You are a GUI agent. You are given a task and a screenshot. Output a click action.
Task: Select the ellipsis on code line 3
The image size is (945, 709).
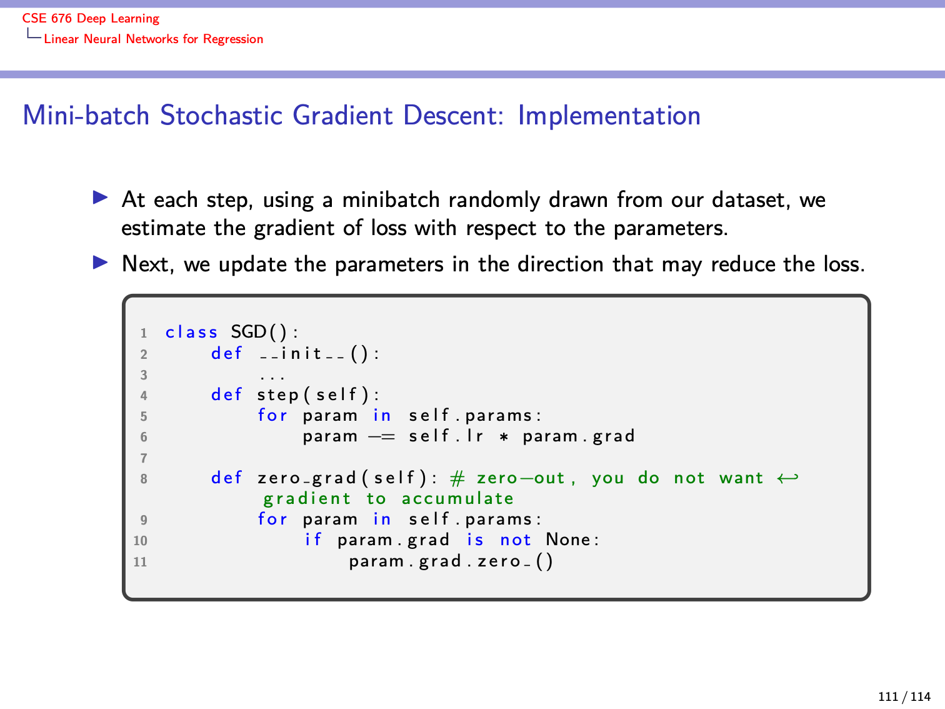coord(272,377)
